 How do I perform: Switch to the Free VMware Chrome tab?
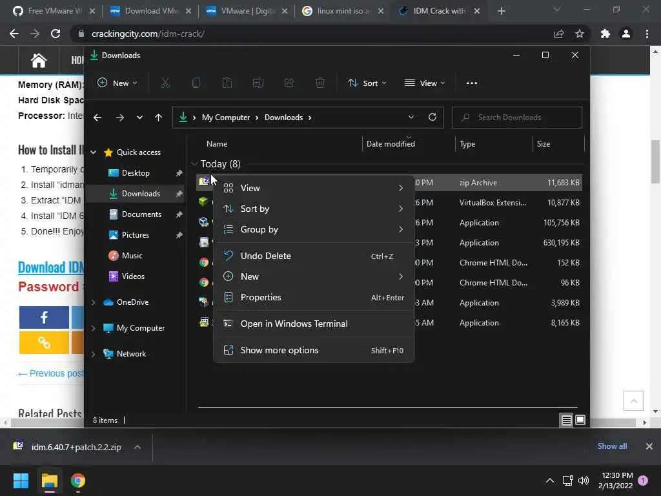tap(55, 11)
